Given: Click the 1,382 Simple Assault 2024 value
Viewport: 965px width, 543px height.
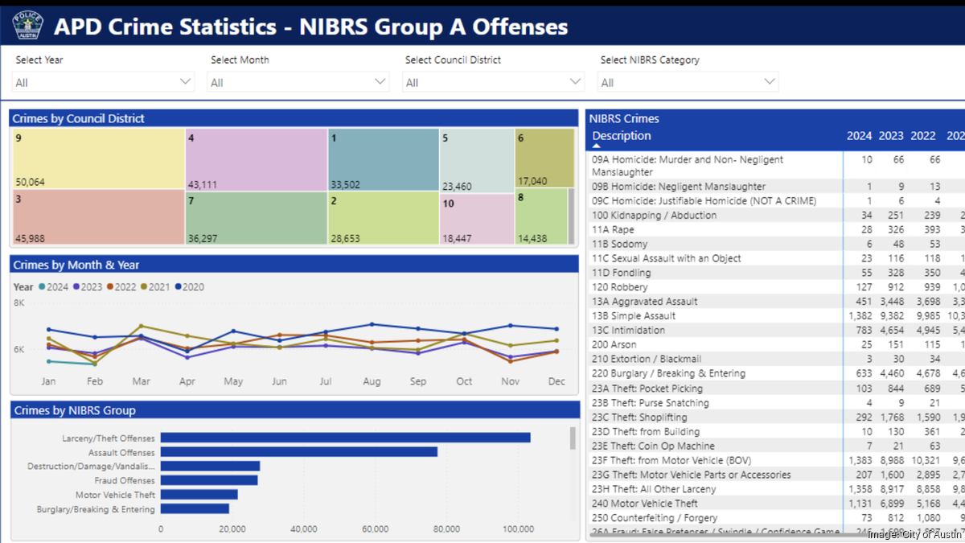Looking at the screenshot, I should click(860, 316).
